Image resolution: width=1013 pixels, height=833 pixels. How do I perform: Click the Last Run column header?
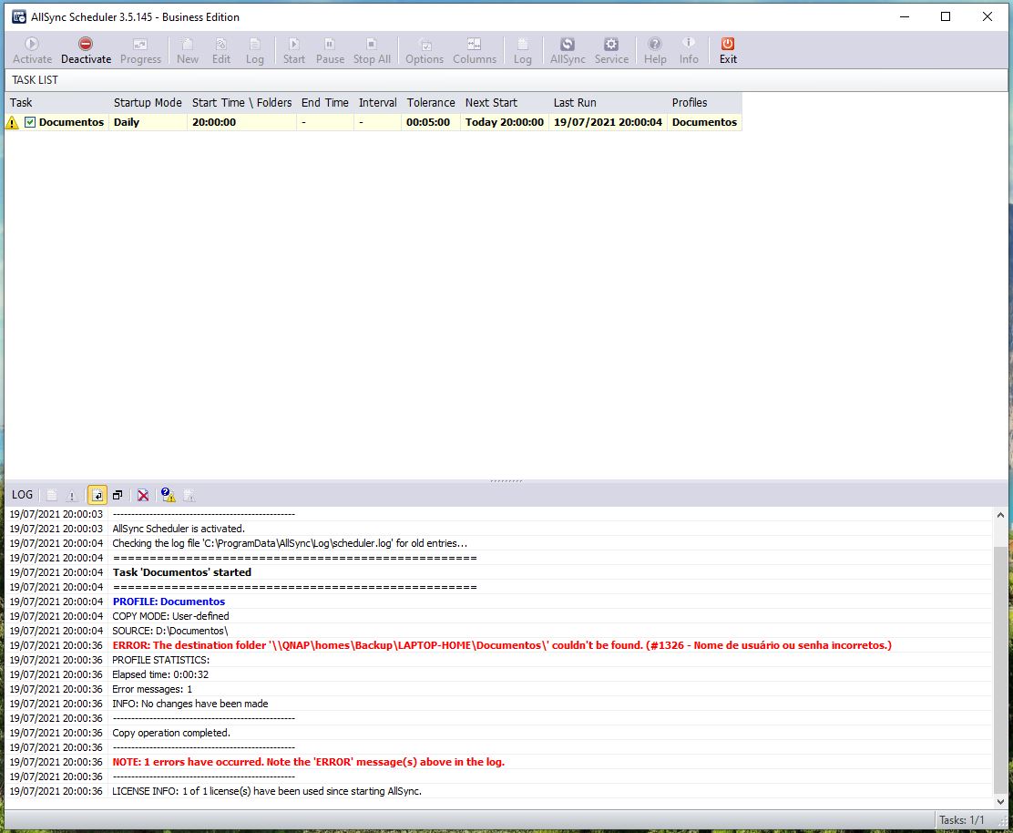pos(575,103)
